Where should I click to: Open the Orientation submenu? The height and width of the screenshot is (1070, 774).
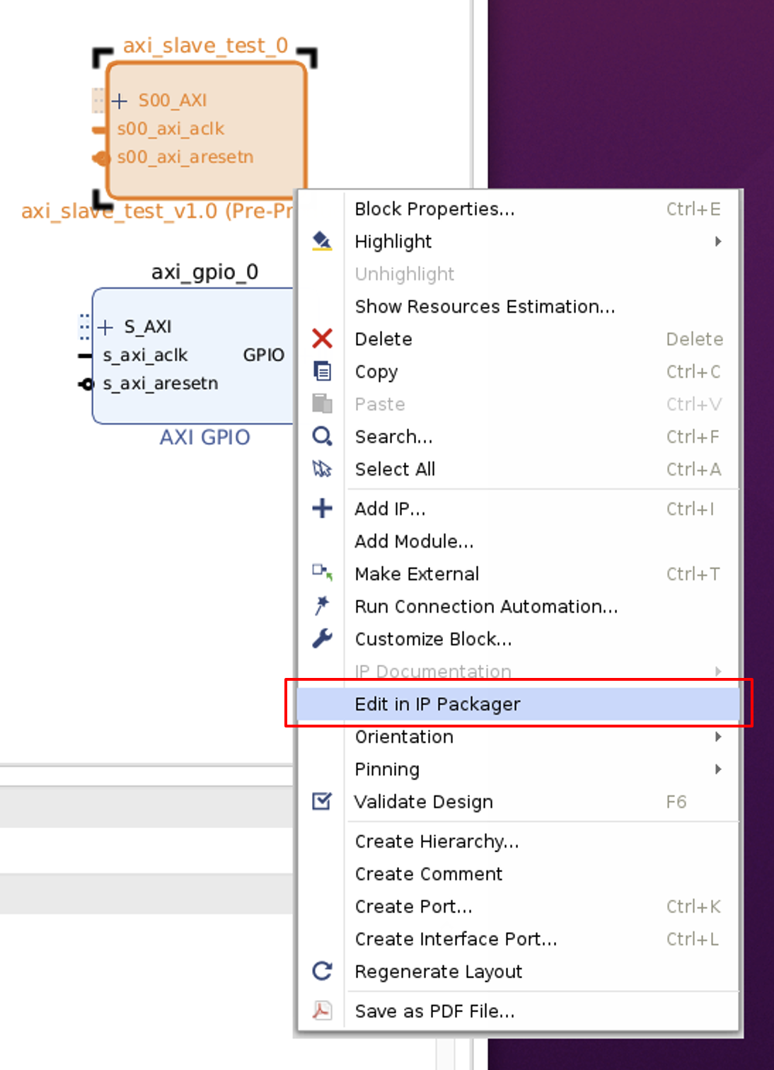(x=403, y=737)
